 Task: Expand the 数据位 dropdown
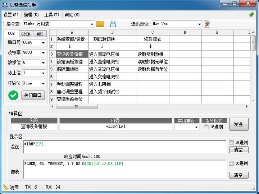[43, 63]
